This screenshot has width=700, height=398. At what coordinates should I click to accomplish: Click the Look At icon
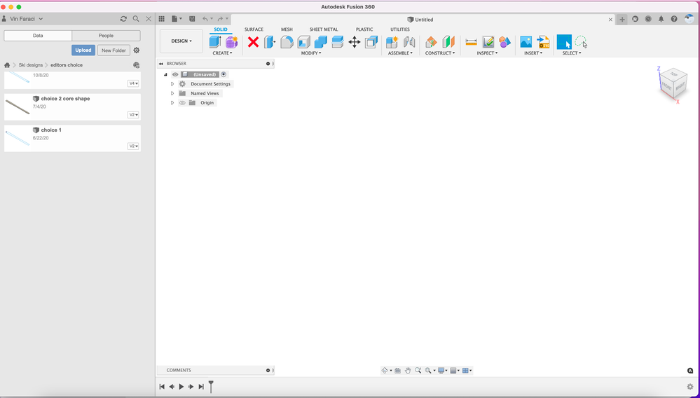click(397, 371)
